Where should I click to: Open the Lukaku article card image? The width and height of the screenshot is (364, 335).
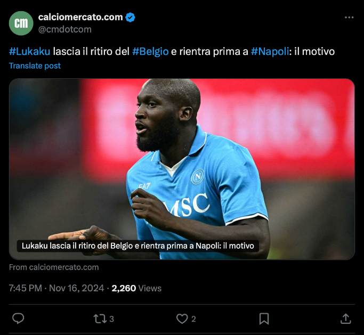182,169
